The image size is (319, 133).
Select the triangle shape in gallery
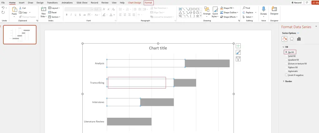180,12
